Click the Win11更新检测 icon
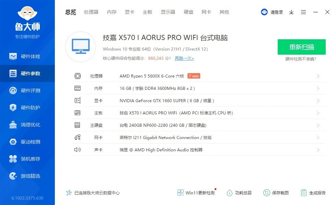 coord(180,193)
